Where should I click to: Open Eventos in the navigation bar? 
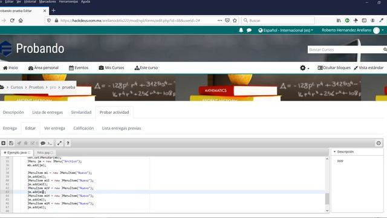click(79, 68)
